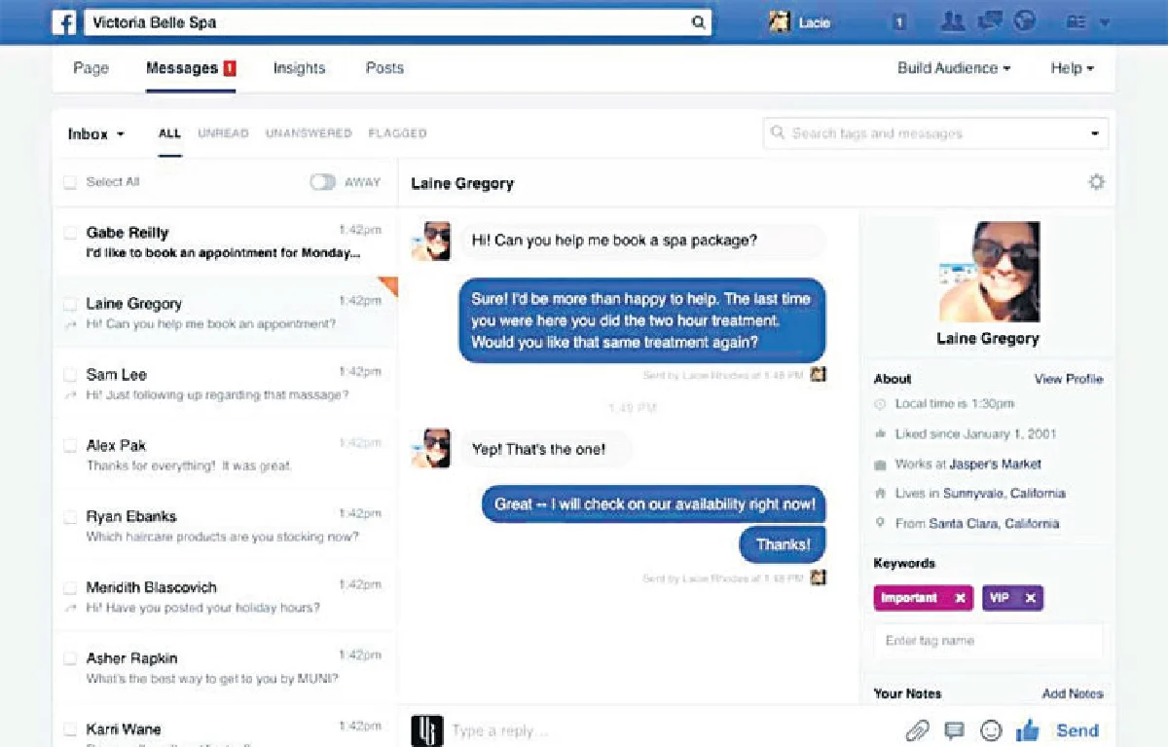Open conversation settings gear icon
Viewport: 1168px width, 747px height.
pos(1097,182)
